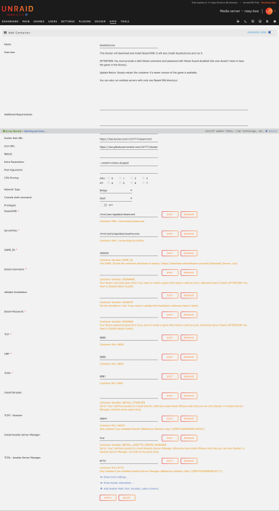Image resolution: width=279 pixels, height=511 pixels.
Task: Click the Name input field
Action: click(x=129, y=45)
